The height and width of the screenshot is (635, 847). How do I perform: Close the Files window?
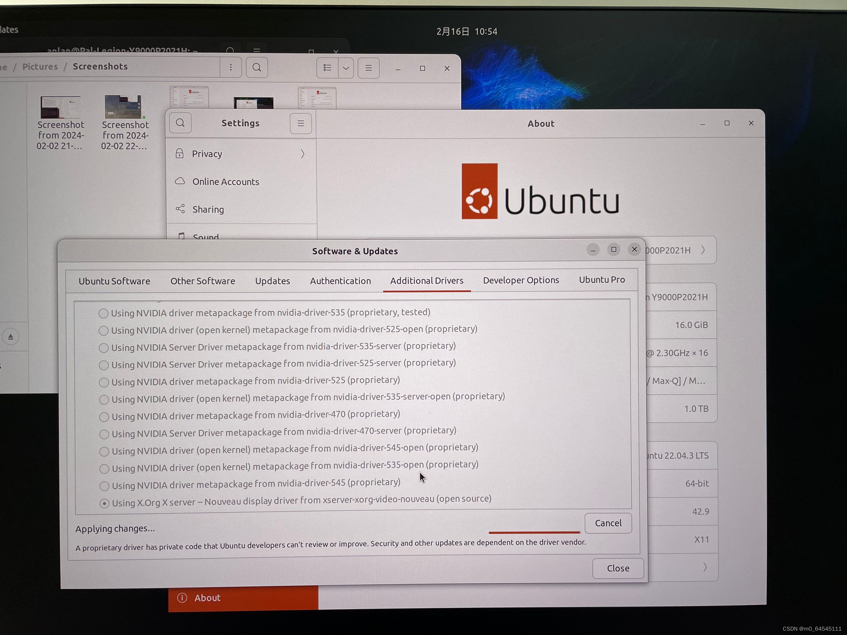[x=447, y=68]
